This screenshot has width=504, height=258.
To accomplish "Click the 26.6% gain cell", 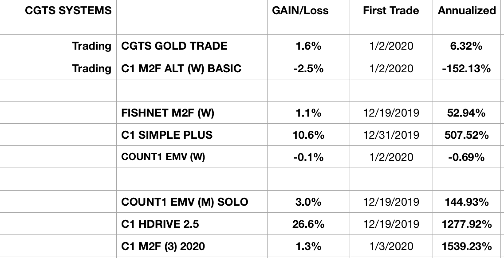I will pyautogui.click(x=309, y=224).
